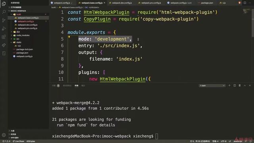Switch to first webpack.config.js tab
This screenshot has width=254, height=143.
coord(62,3)
